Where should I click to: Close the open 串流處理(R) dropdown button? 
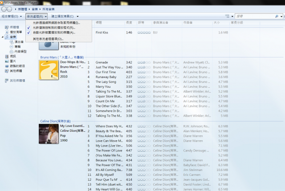point(37,16)
